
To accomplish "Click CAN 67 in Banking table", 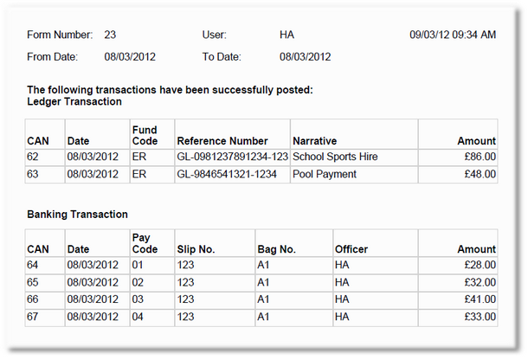I will [x=34, y=317].
